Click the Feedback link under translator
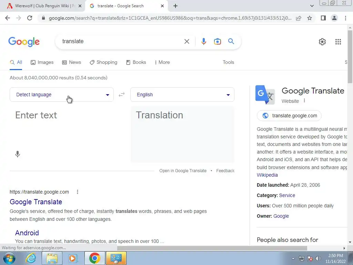 click(225, 171)
